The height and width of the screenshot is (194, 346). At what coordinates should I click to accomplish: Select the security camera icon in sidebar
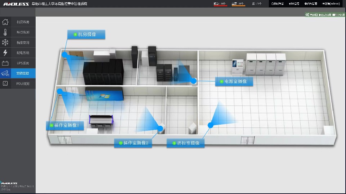[x=5, y=73]
